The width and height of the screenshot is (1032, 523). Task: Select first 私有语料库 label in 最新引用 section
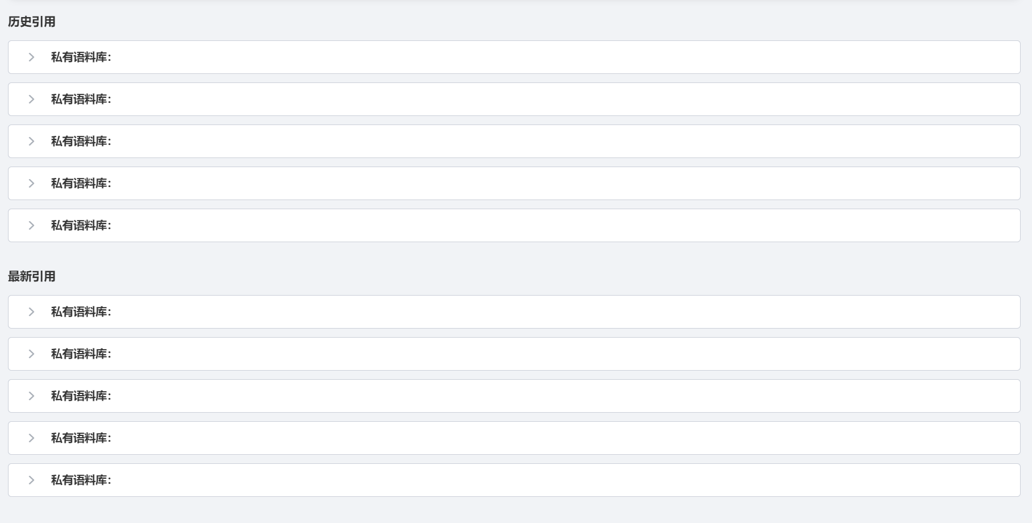81,312
